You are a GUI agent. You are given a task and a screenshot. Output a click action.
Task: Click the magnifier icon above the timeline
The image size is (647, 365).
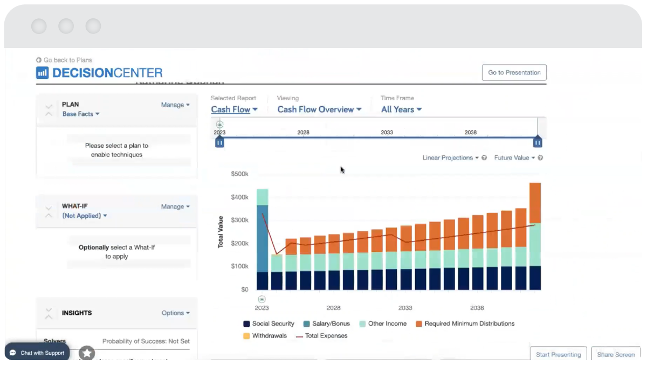[x=220, y=124]
